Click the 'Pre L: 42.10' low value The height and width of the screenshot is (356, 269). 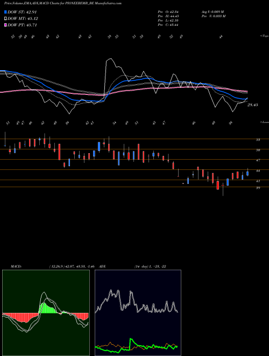point(168,20)
